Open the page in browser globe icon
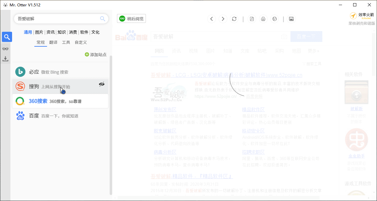The image size is (377, 201). tap(275, 19)
